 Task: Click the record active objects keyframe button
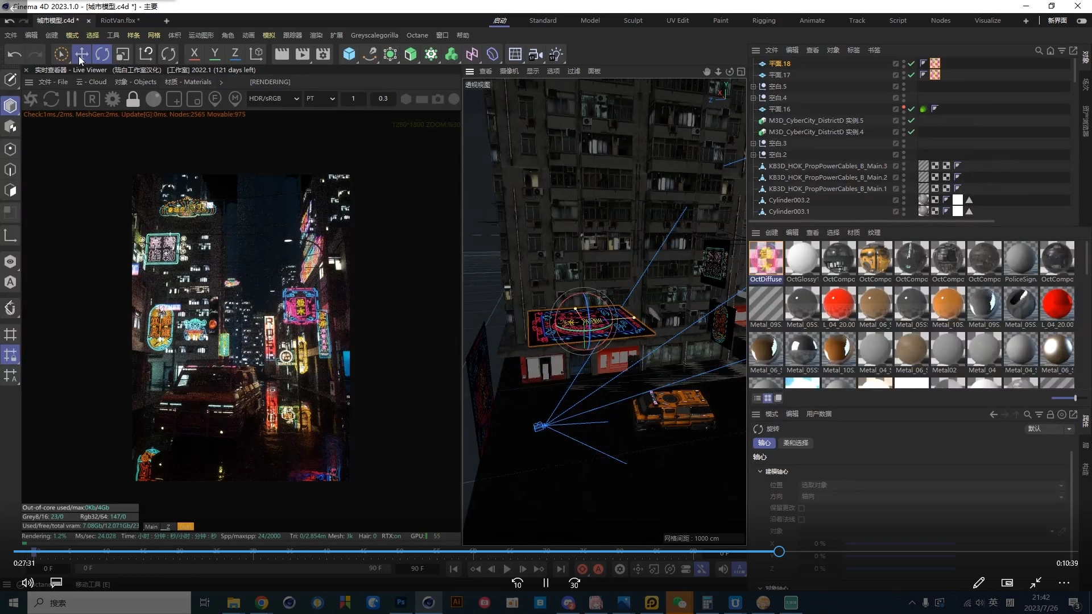582,569
